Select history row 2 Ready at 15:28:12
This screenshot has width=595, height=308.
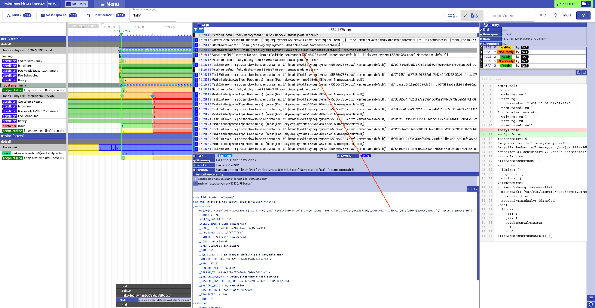click(533, 56)
